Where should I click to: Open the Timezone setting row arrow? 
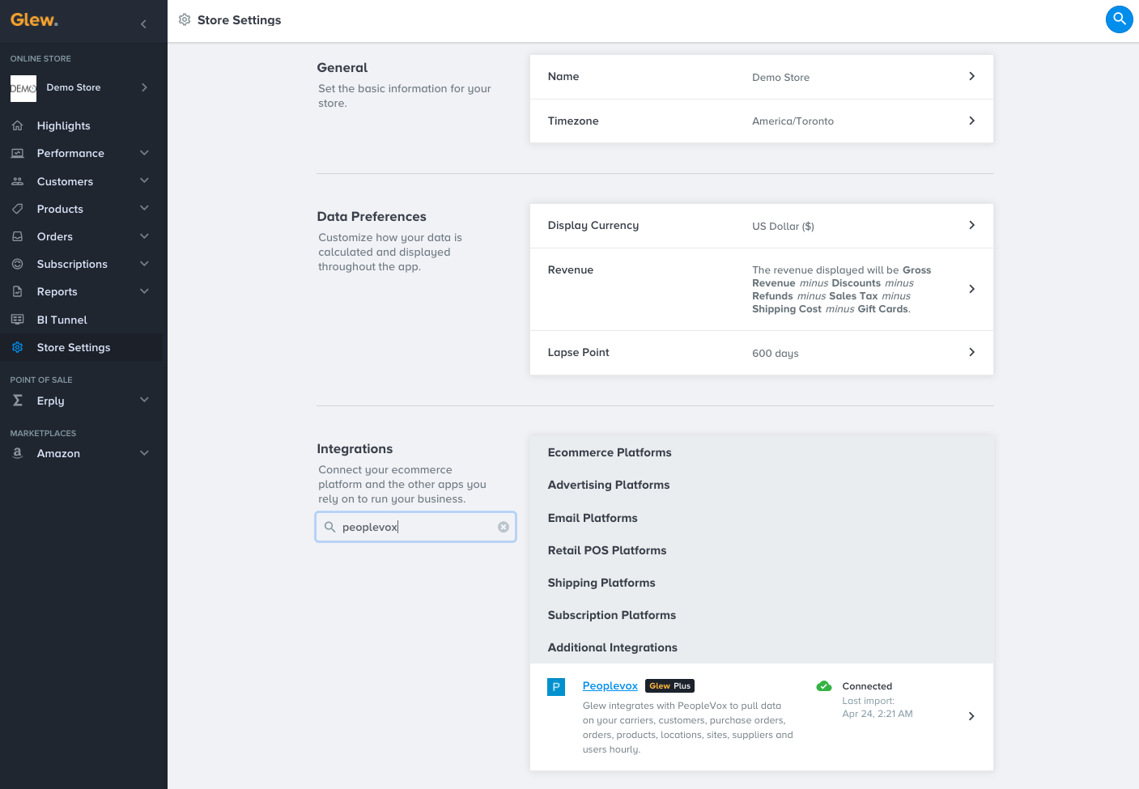click(x=971, y=121)
